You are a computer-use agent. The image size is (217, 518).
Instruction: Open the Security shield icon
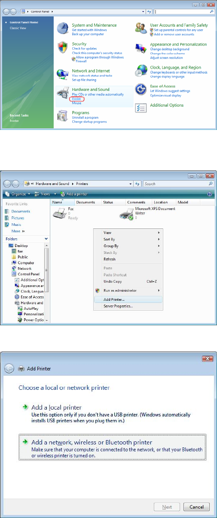tap(63, 47)
